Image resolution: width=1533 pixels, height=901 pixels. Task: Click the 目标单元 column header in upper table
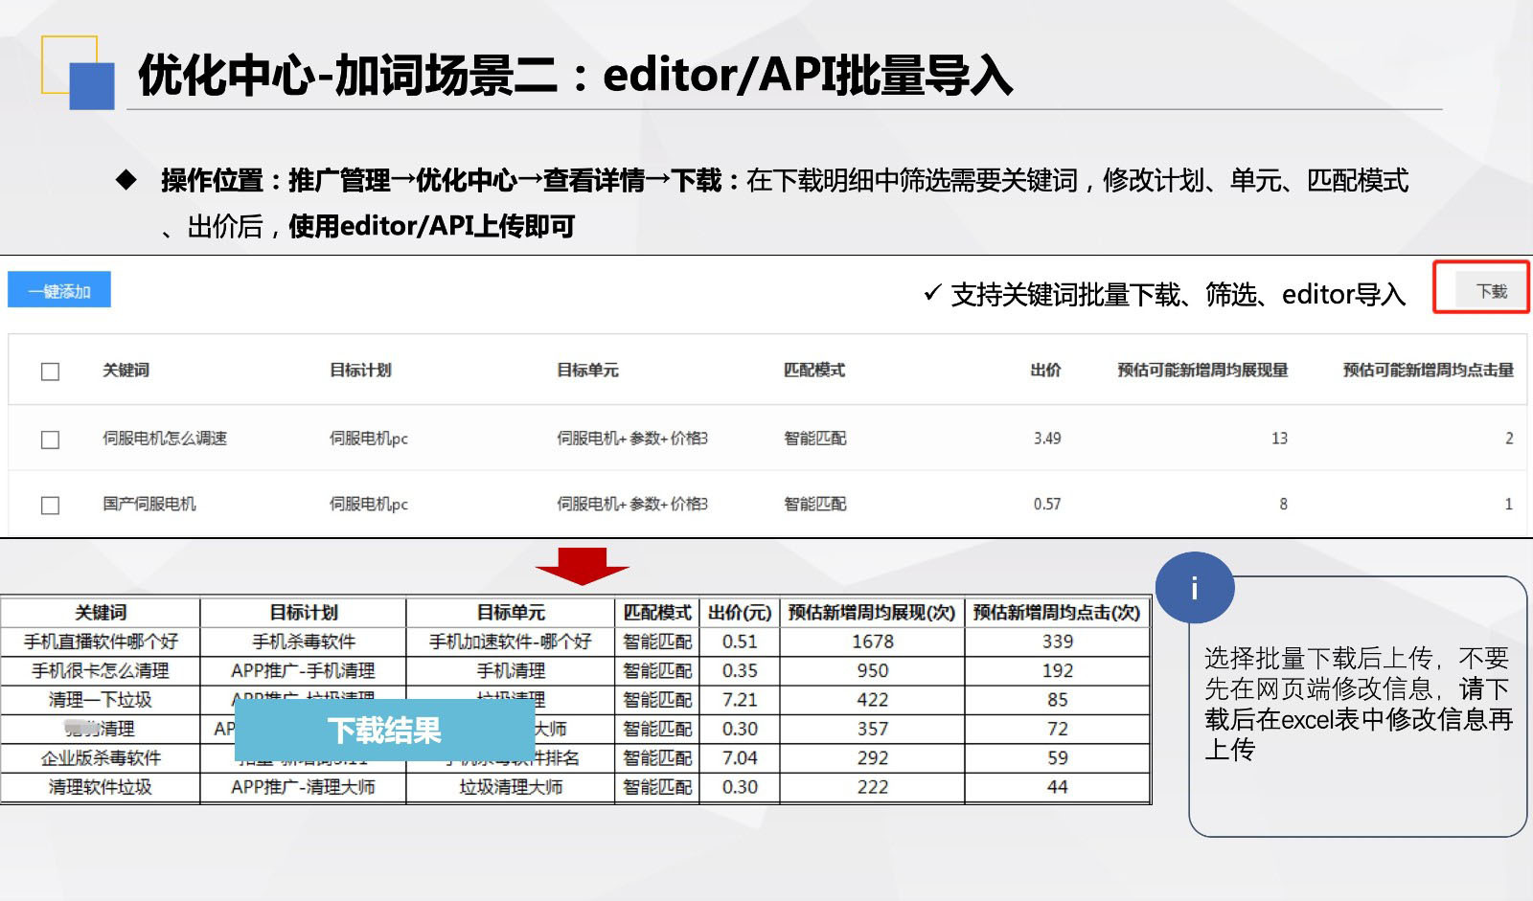coord(587,370)
